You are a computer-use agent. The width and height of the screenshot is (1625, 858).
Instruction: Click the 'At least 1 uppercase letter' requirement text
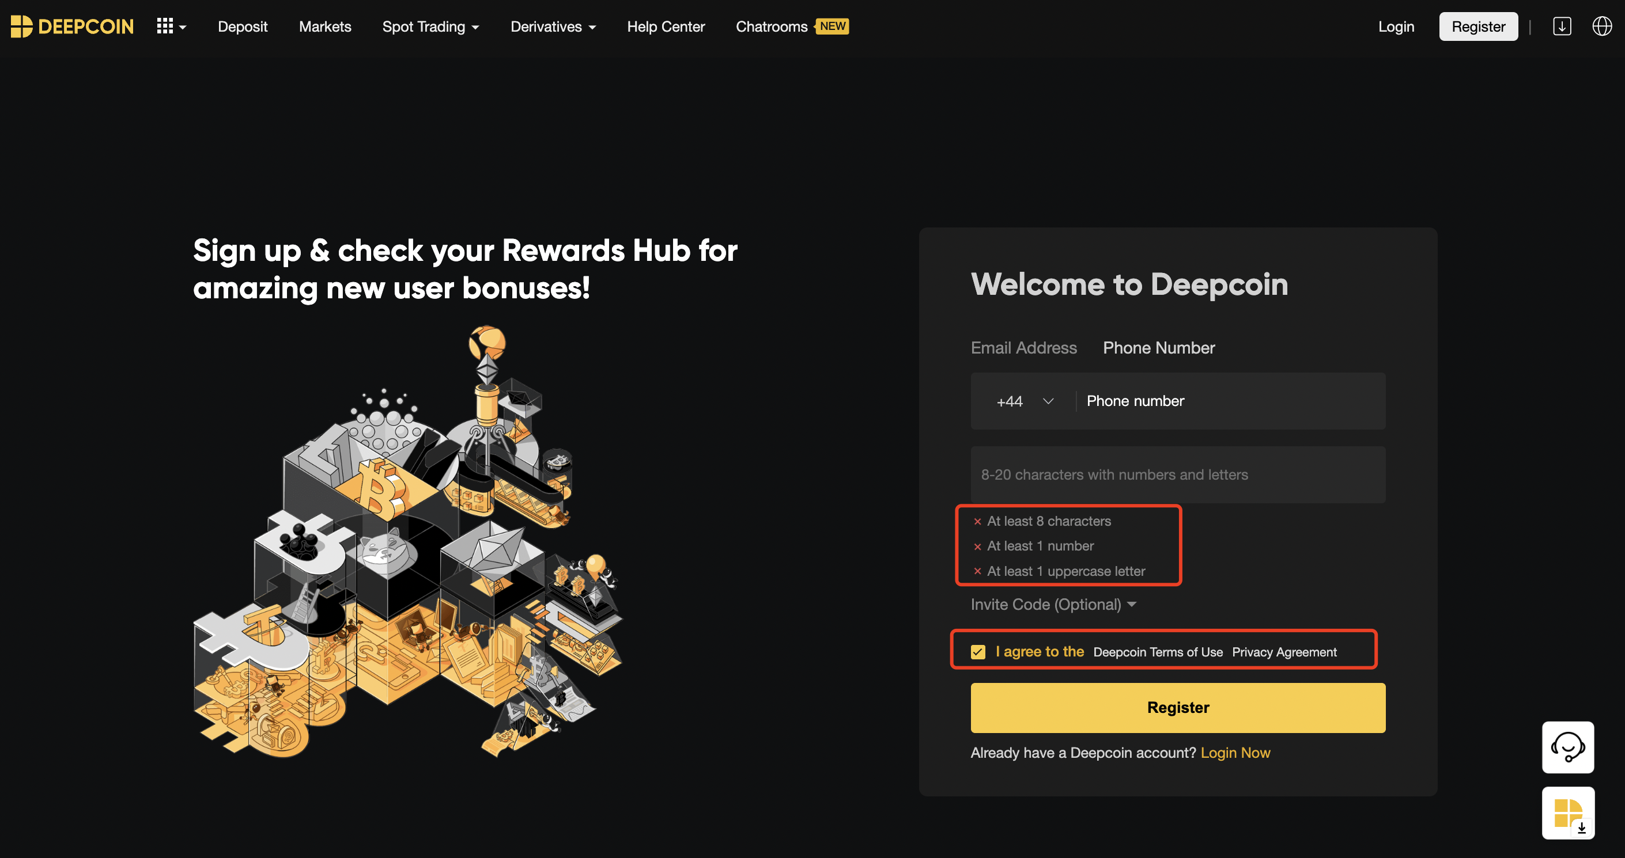(1066, 572)
